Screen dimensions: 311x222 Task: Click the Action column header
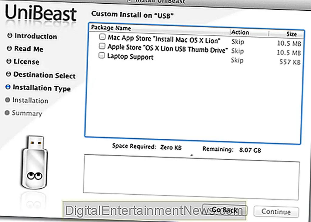(240, 32)
